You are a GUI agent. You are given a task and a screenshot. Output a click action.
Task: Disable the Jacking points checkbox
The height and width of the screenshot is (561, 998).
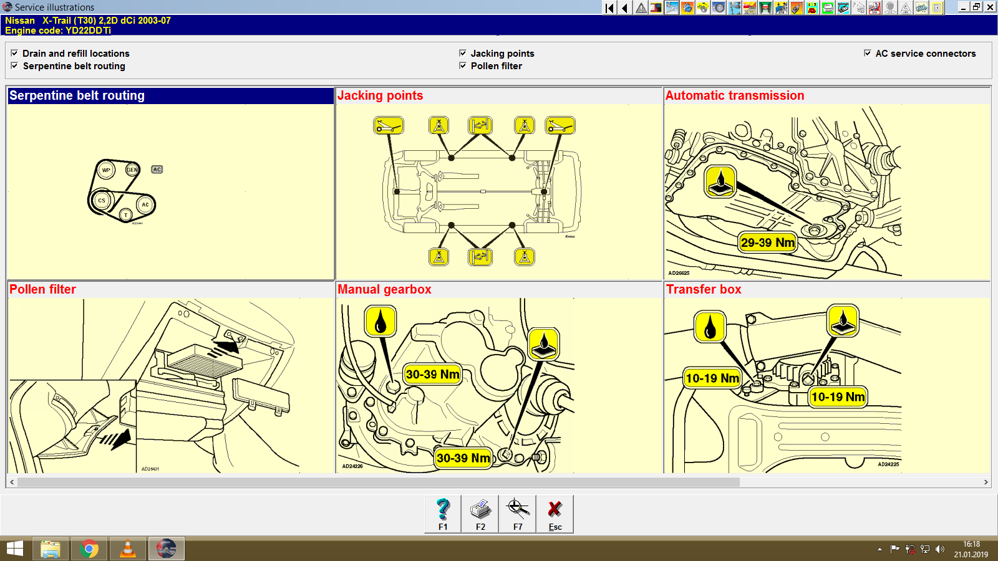462,53
